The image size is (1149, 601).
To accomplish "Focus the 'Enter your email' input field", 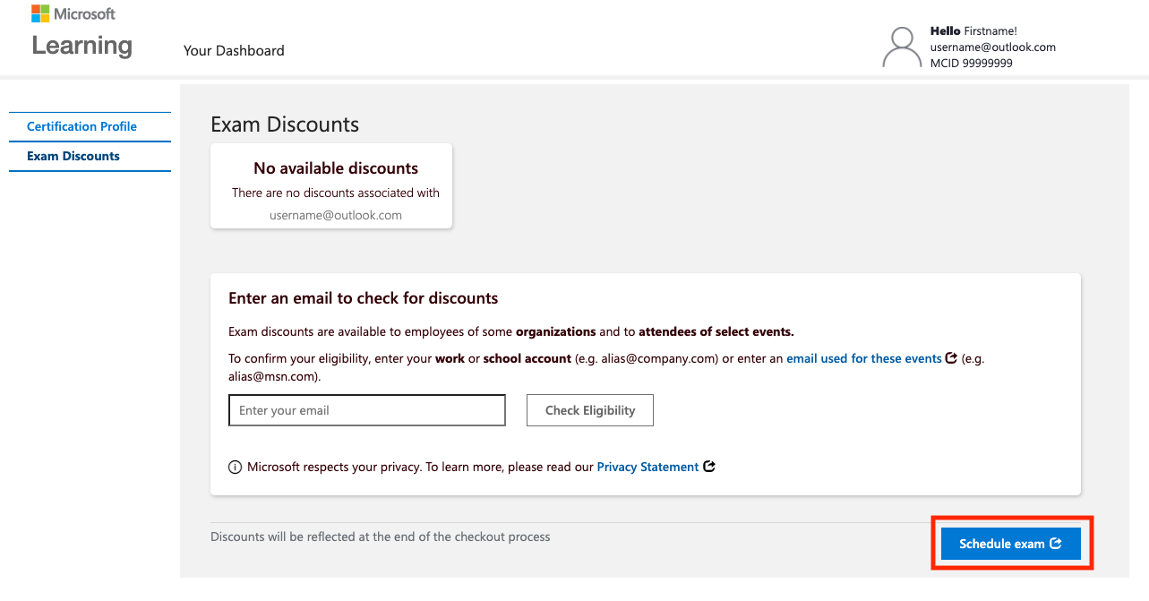I will coord(367,410).
